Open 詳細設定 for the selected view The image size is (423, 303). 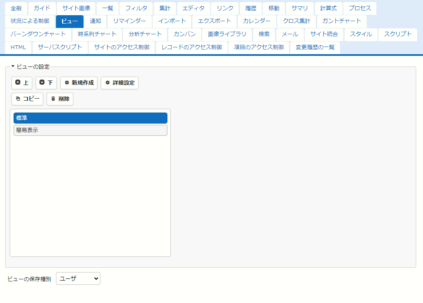coord(120,83)
